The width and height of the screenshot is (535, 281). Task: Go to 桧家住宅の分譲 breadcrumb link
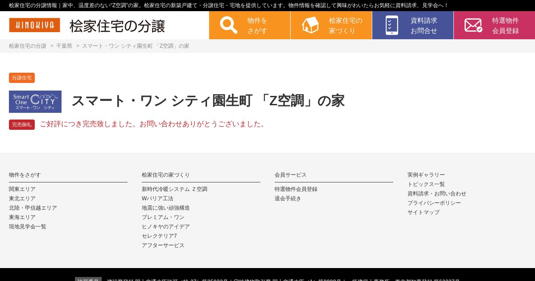pyautogui.click(x=28, y=46)
